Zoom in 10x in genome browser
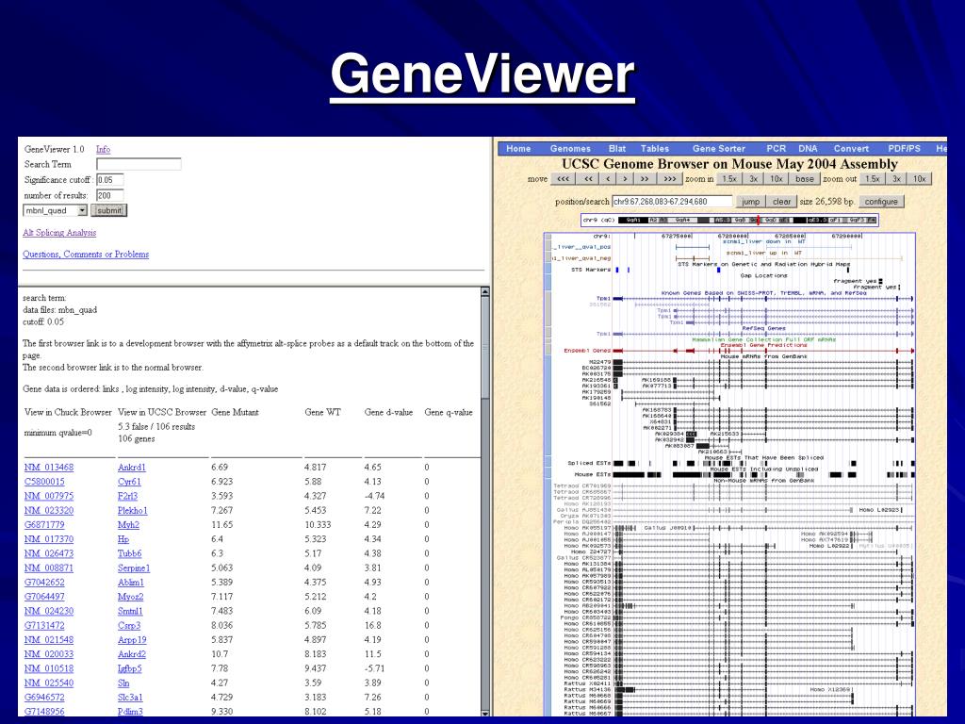The width and height of the screenshot is (965, 724). pos(777,178)
